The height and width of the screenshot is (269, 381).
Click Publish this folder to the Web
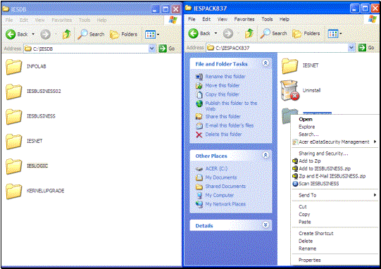(231, 106)
